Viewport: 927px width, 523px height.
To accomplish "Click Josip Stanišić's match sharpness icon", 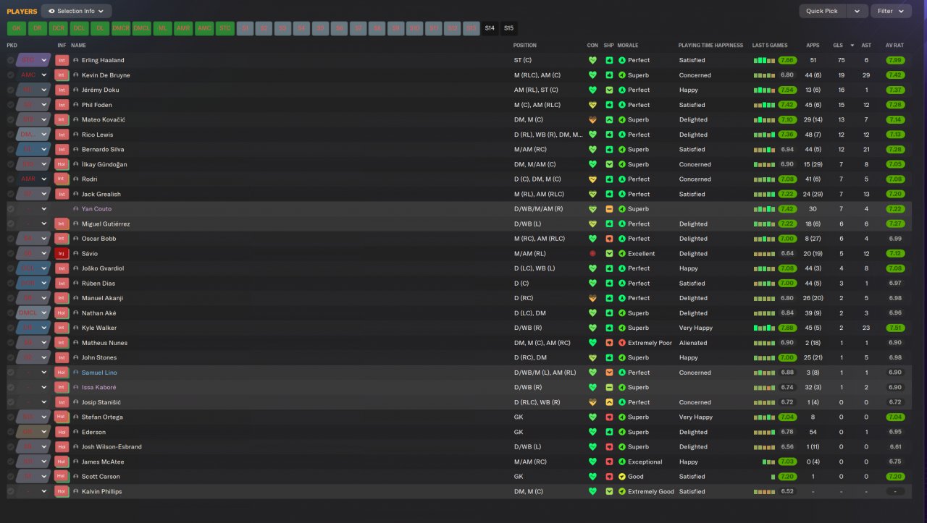I will [x=609, y=402].
